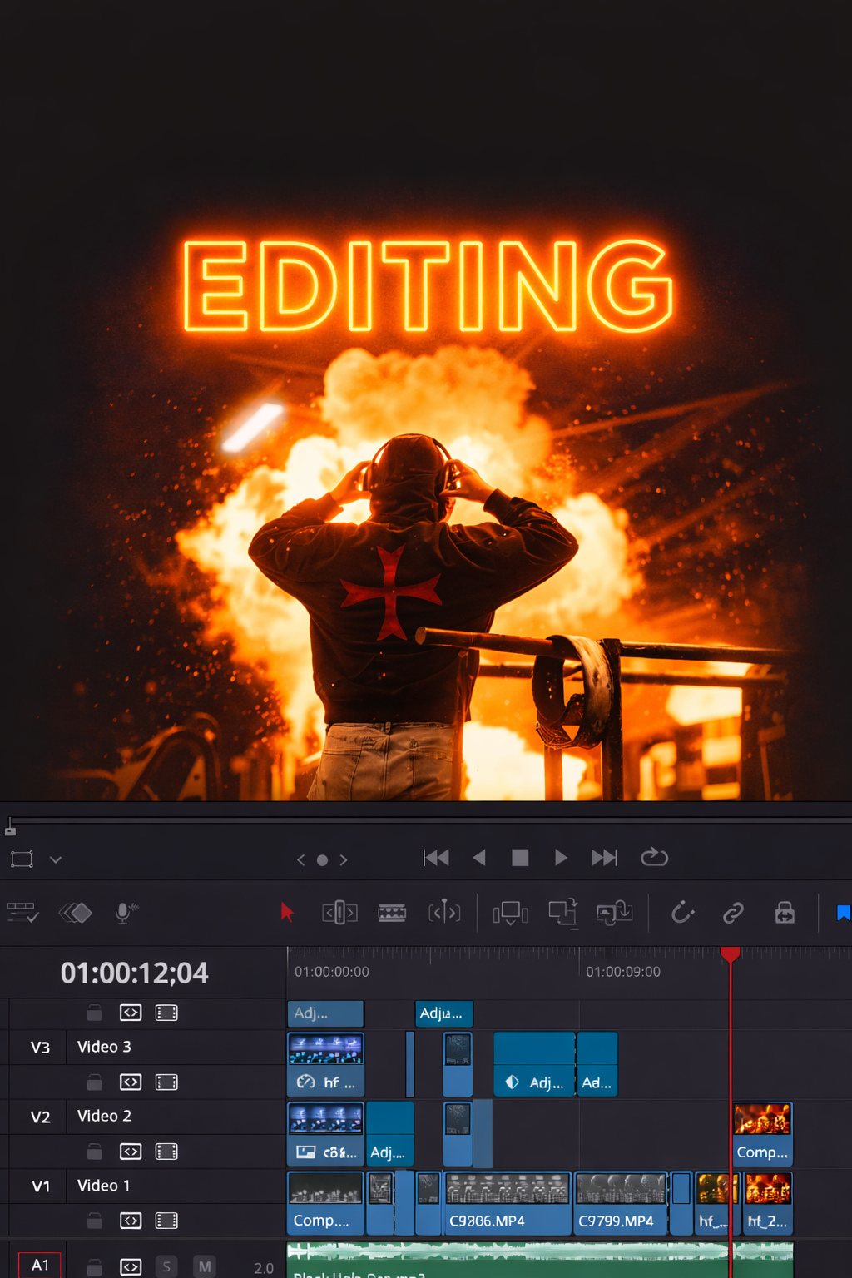Viewport: 852px width, 1278px height.
Task: Select the green audio clip on A1
Action: (x=540, y=1260)
